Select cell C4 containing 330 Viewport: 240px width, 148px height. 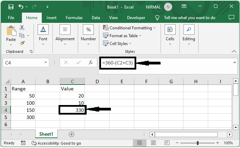72,110
